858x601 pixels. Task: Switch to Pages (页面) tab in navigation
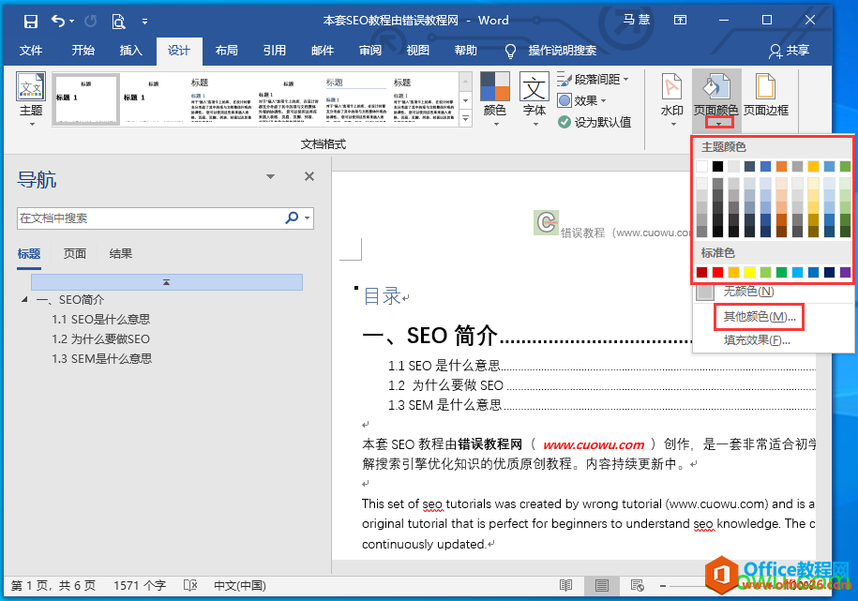click(x=74, y=253)
